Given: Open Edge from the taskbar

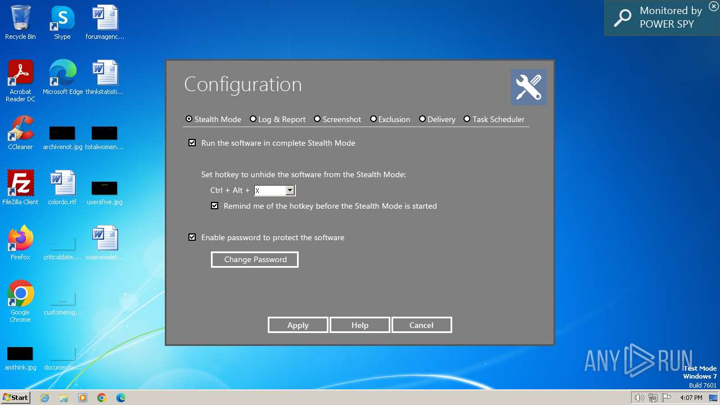Looking at the screenshot, I should (121, 398).
